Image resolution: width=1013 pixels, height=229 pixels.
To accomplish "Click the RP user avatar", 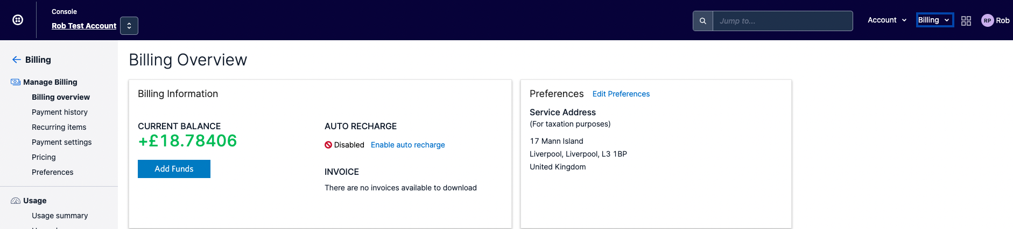I will [987, 20].
